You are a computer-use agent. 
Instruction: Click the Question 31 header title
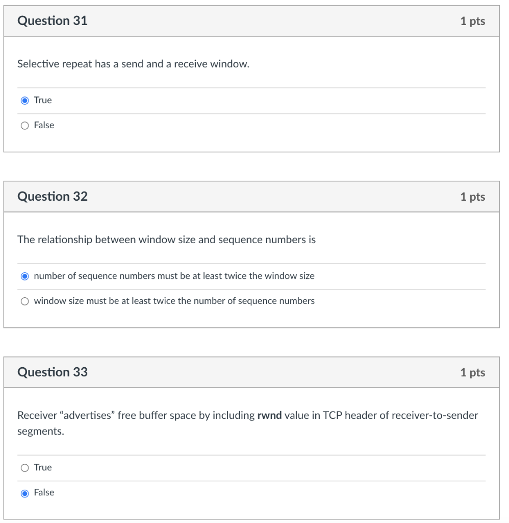pyautogui.click(x=53, y=20)
